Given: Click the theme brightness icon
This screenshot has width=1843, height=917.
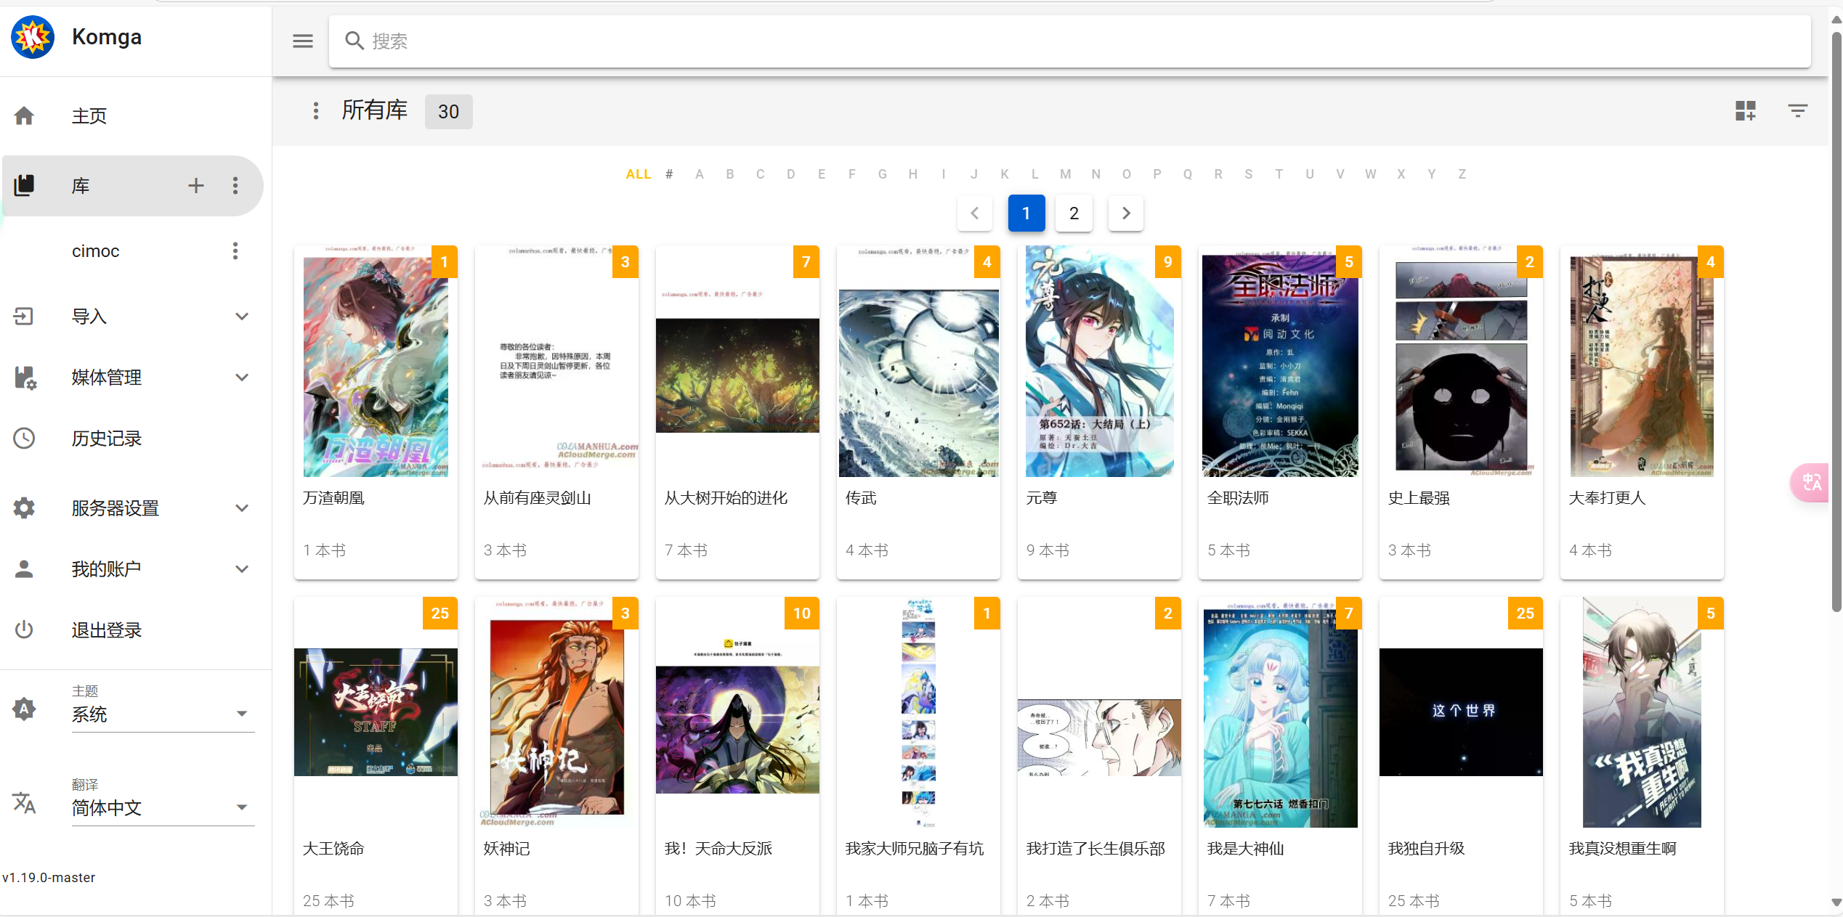Looking at the screenshot, I should tap(24, 709).
